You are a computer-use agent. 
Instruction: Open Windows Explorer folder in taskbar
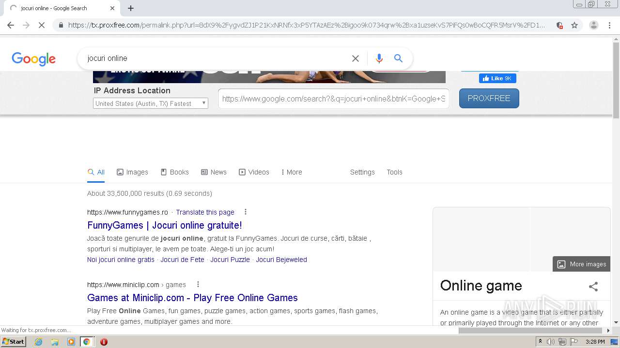pyautogui.click(x=55, y=342)
